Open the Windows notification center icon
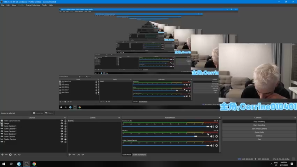297x167 pixels. (x=292, y=164)
